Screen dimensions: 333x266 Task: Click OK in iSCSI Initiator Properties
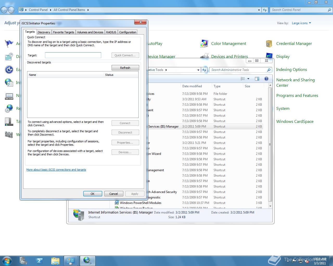93,194
